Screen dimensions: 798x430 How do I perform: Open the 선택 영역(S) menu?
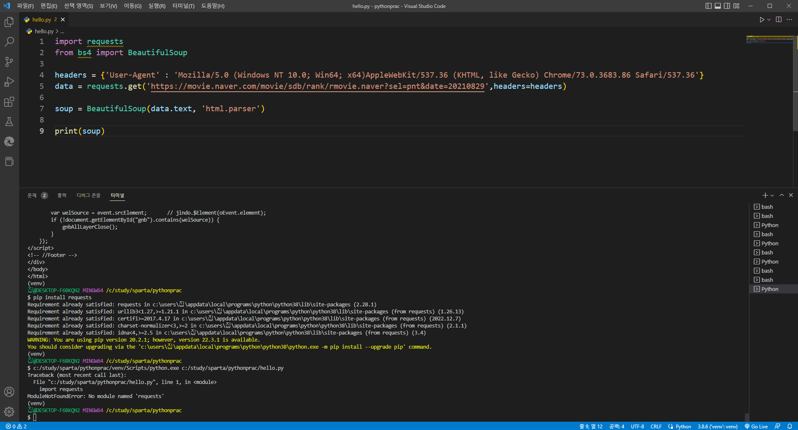[x=79, y=6]
